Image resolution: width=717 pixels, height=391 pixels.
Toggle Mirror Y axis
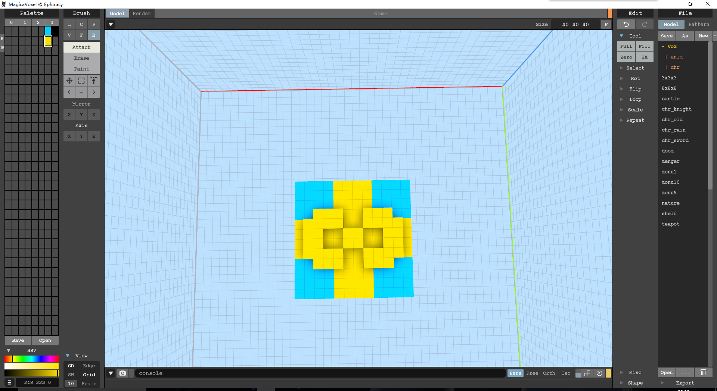(81, 115)
